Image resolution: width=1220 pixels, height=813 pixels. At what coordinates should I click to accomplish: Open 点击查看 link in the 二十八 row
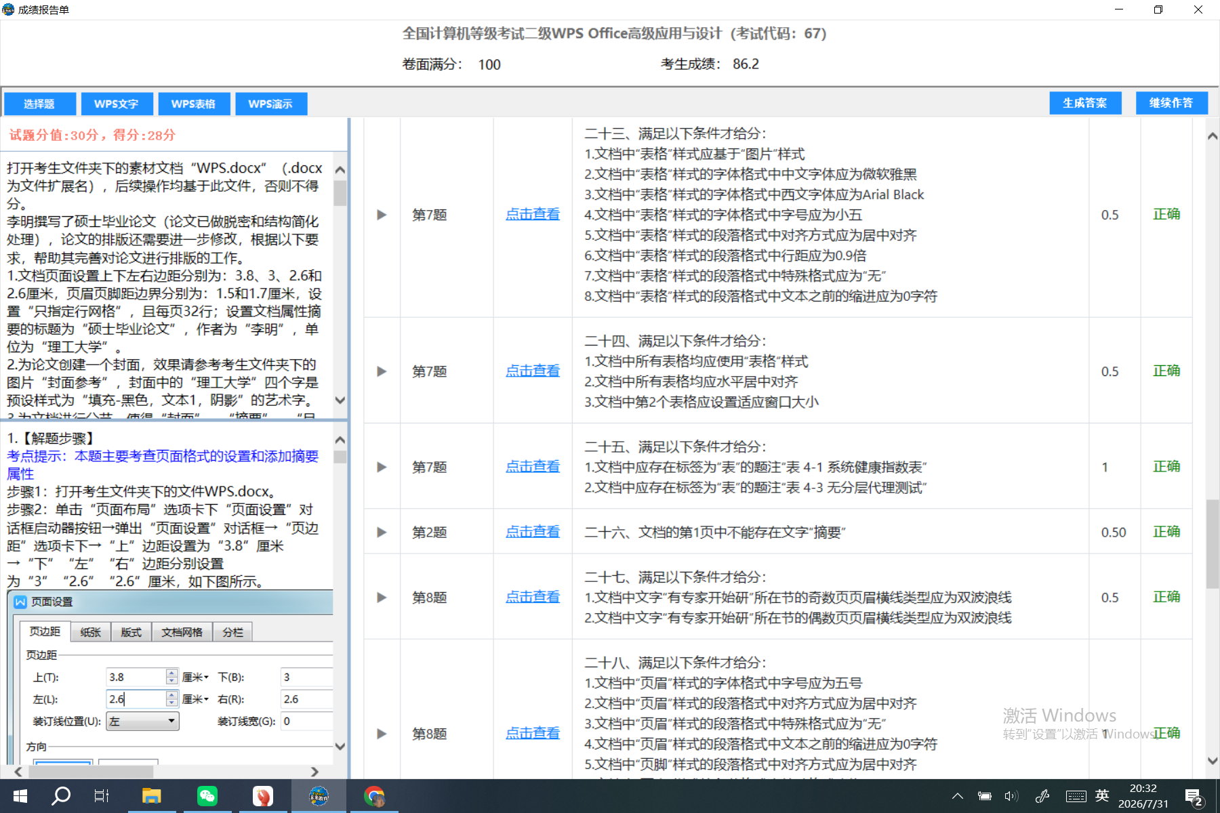point(533,734)
